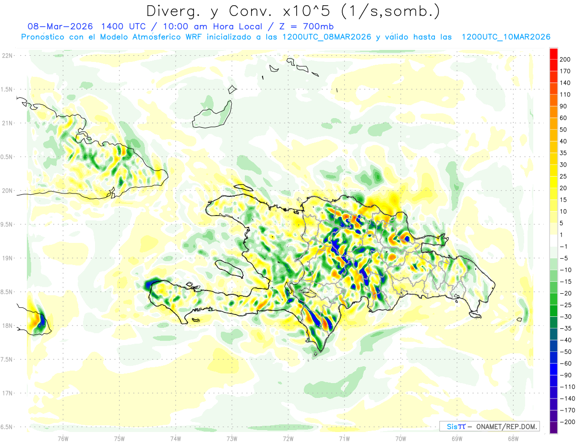Click the '19N' latitude label
Viewport: 576px width, 445px height.
[7, 258]
